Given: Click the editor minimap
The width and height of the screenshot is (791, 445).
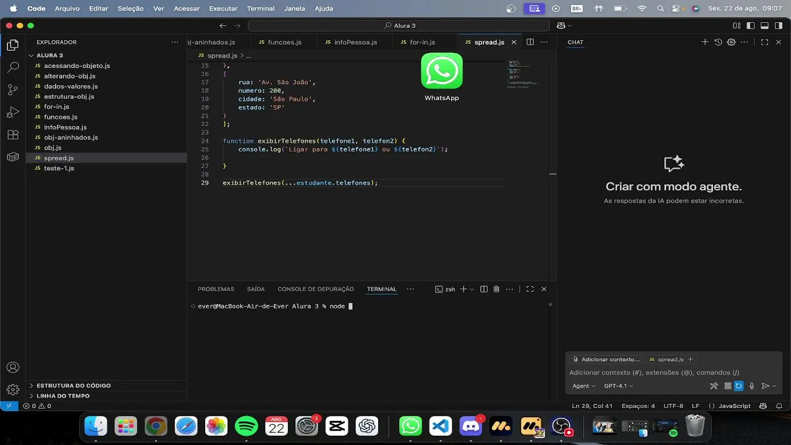Looking at the screenshot, I should (522, 73).
